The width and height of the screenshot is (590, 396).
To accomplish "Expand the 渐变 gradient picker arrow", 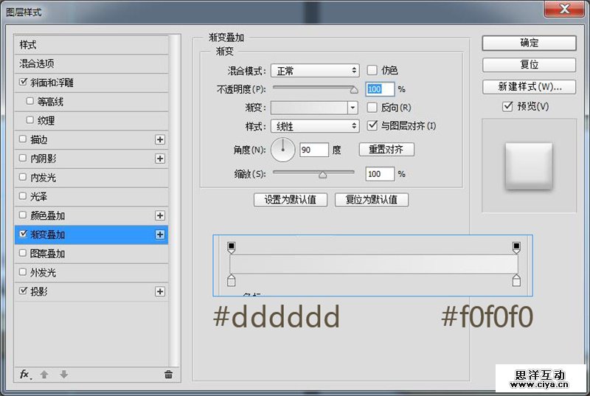I will [353, 108].
